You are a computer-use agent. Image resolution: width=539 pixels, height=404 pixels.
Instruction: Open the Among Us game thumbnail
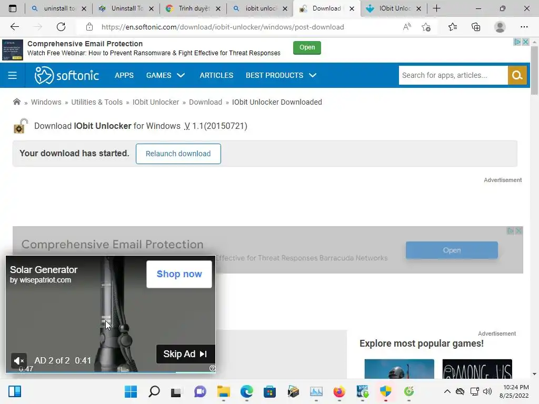477,369
